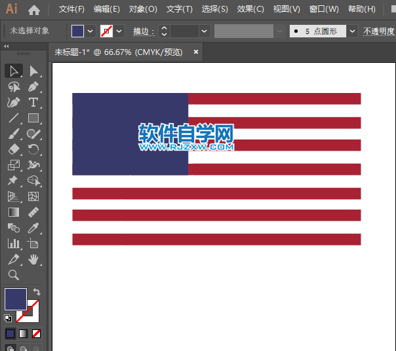396x351 pixels.
Task: Open the 窗口(W) menu
Action: click(x=324, y=9)
